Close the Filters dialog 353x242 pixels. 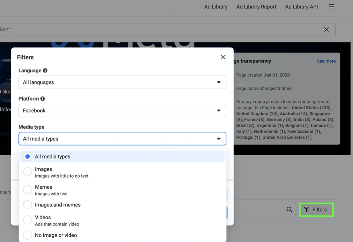click(223, 57)
